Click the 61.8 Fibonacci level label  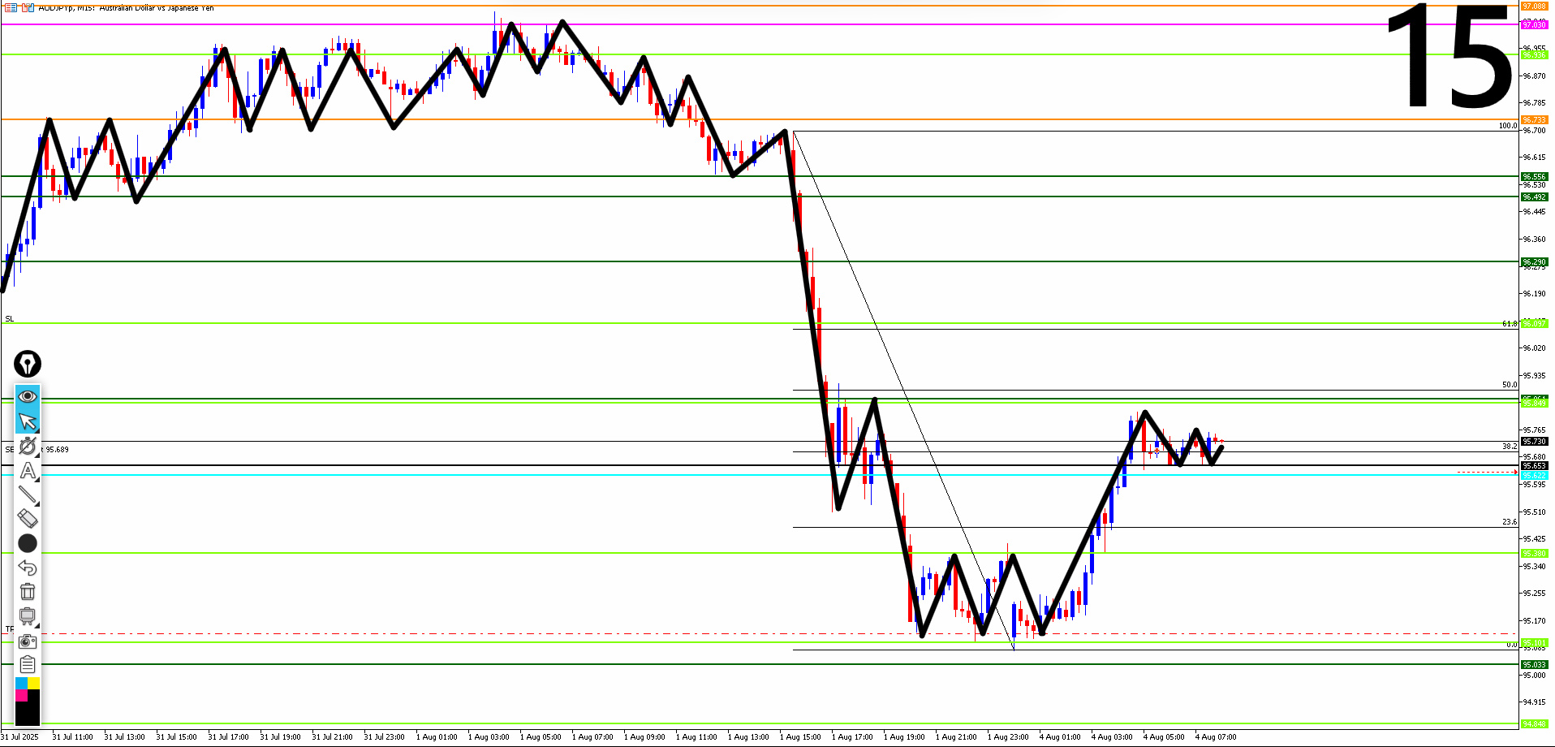pyautogui.click(x=1509, y=323)
